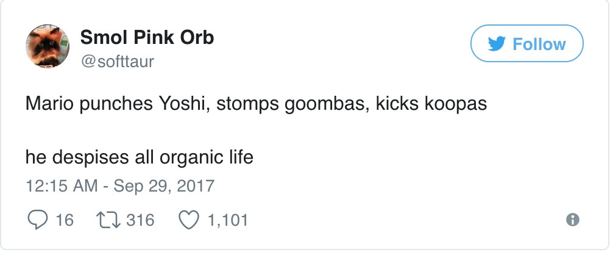Click the Twitter bird icon in Follow
This screenshot has height=255, width=613.
[x=499, y=44]
